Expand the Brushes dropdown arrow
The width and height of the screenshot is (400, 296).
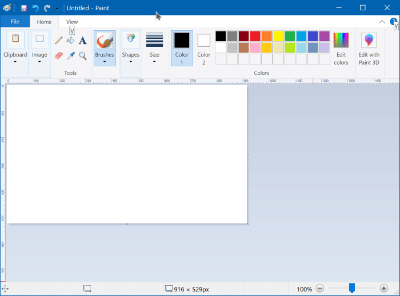(105, 62)
